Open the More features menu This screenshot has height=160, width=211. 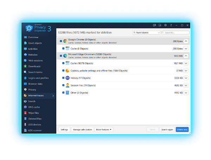[x=104, y=129]
